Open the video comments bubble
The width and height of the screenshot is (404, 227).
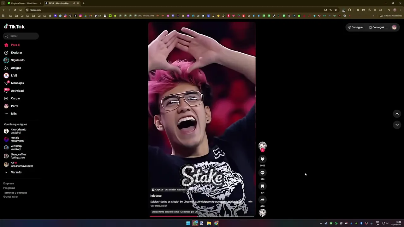click(262, 172)
